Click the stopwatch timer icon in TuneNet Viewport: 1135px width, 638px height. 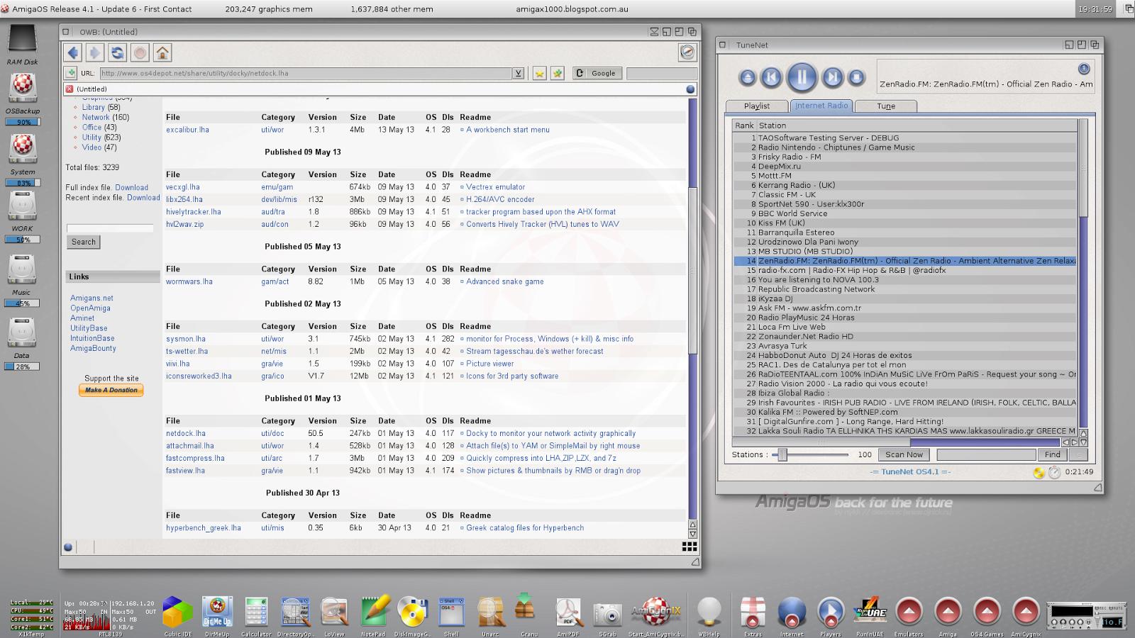pos(1055,472)
